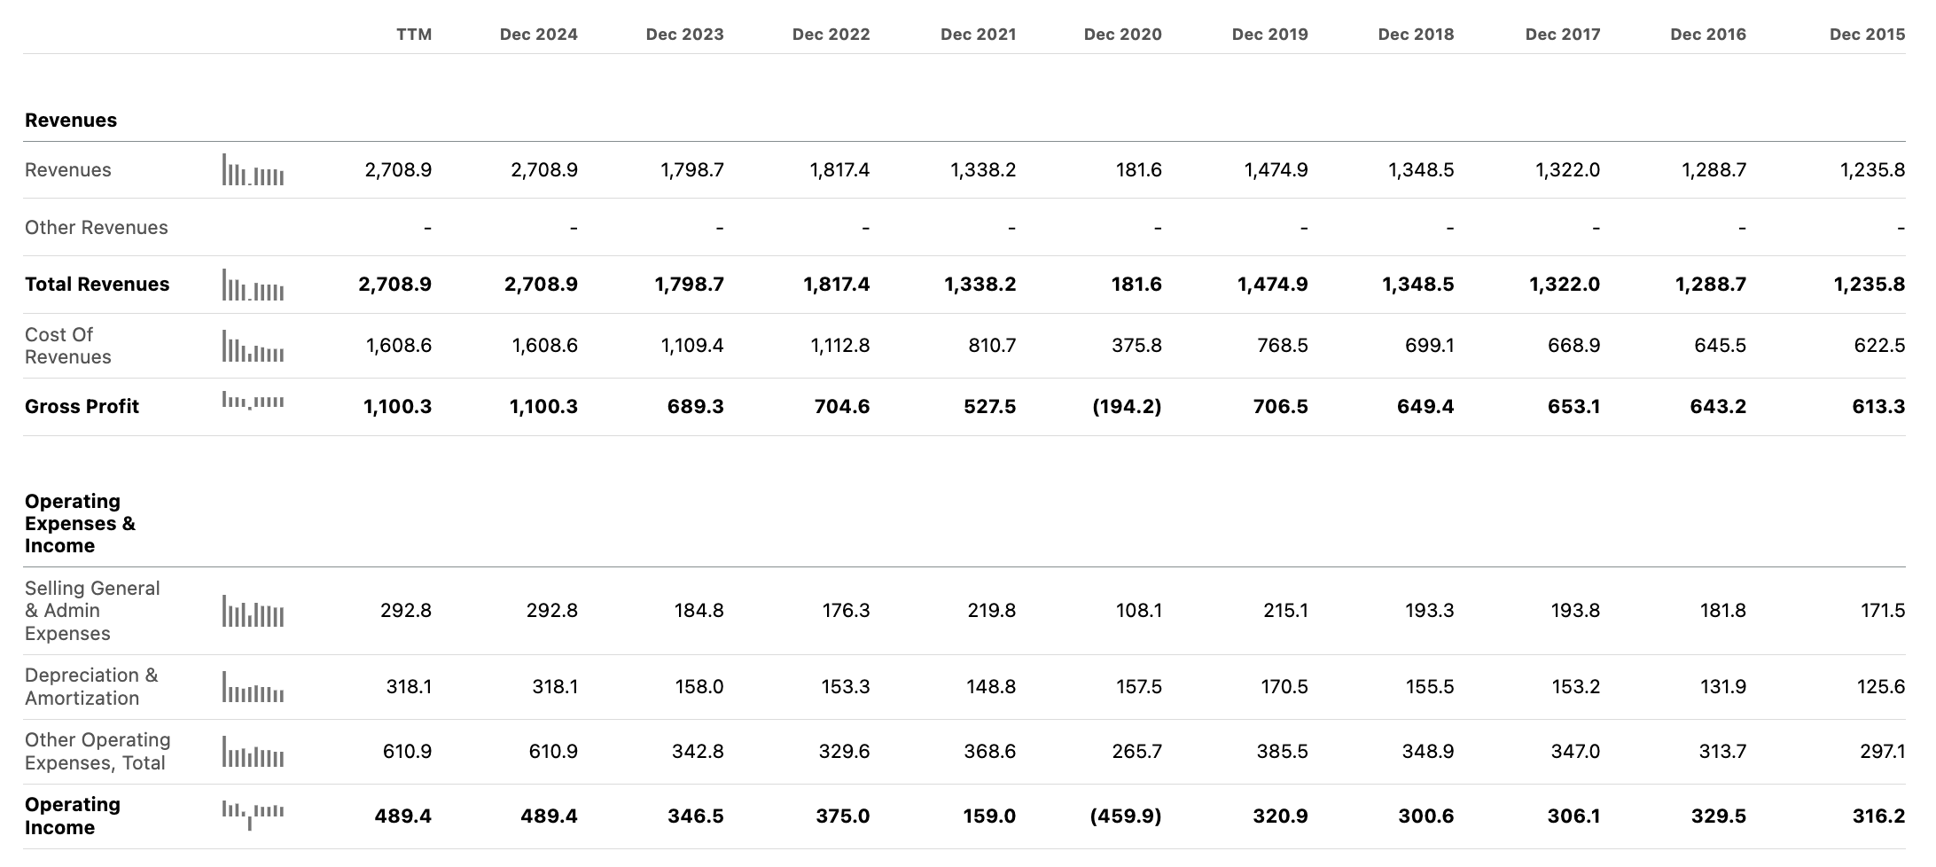
Task: Click Selling General & Admin Expenses sparkline
Action: pyautogui.click(x=253, y=611)
